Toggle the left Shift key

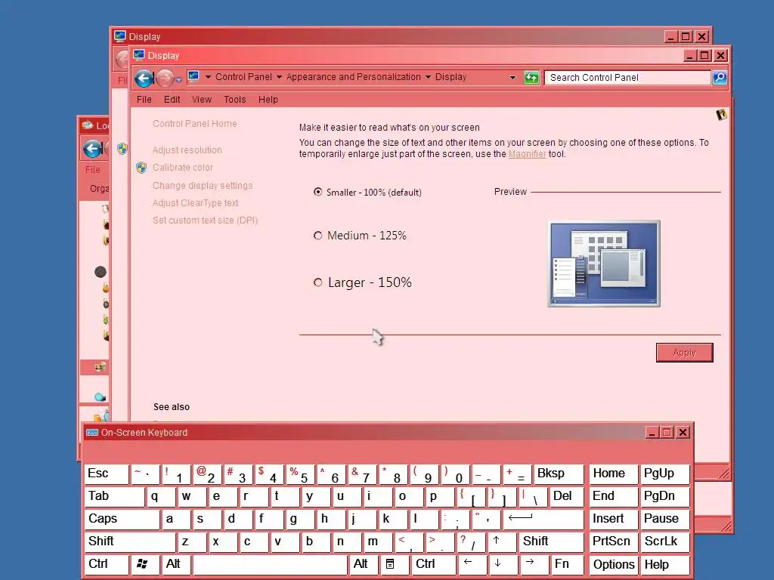click(x=130, y=542)
